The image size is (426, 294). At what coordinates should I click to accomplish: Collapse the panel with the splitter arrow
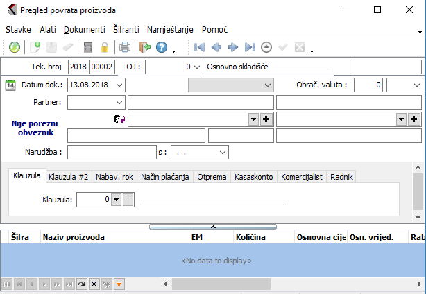pyautogui.click(x=213, y=226)
